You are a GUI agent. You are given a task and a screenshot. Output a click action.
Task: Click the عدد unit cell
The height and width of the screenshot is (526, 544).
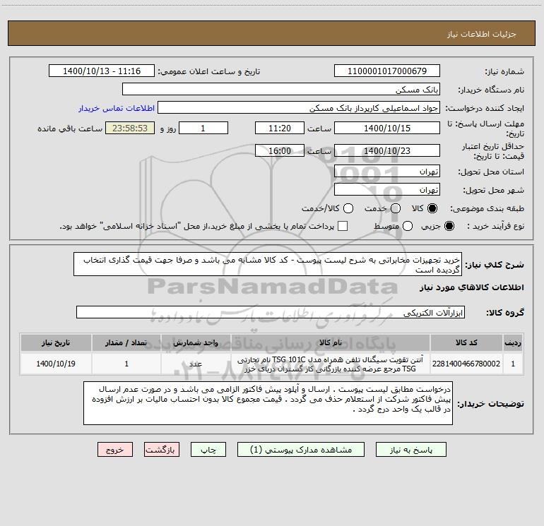[x=196, y=364]
